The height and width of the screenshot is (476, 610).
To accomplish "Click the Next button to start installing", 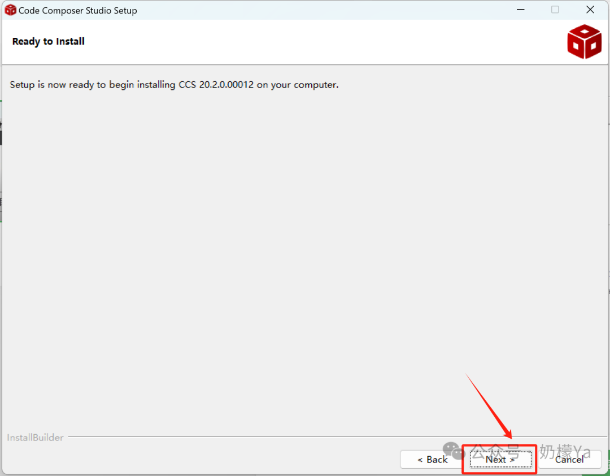I will [500, 459].
